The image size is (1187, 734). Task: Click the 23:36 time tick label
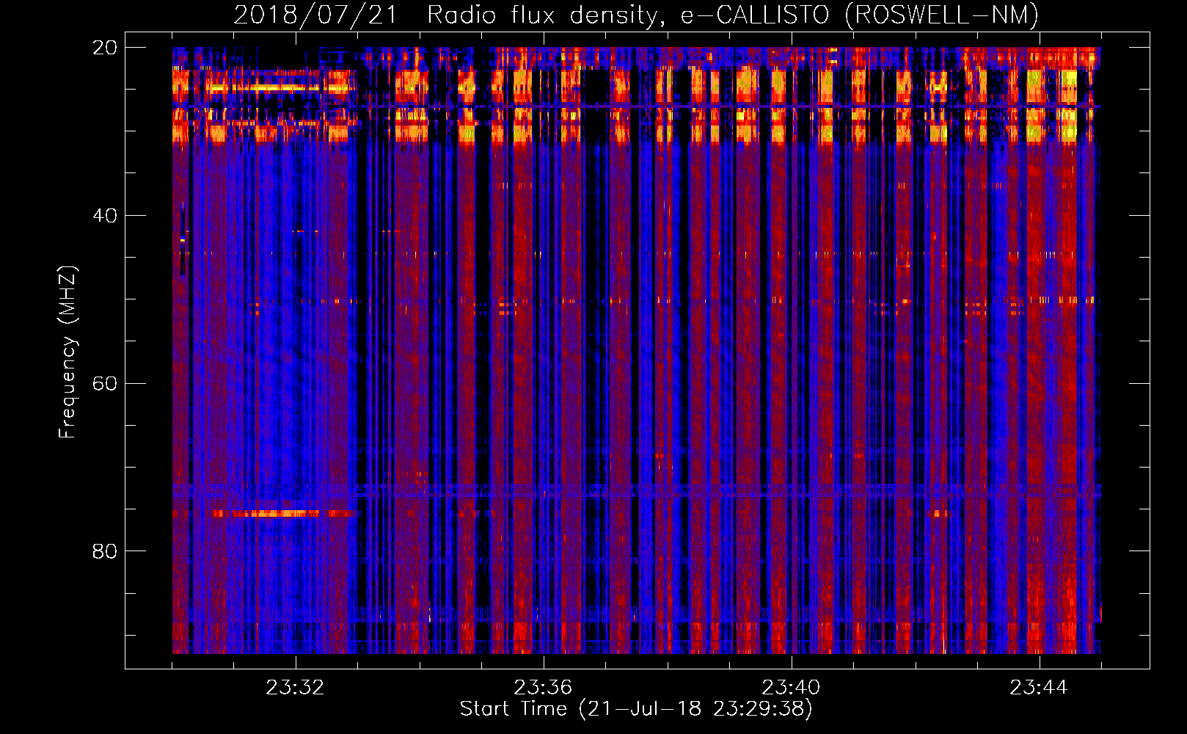[543, 688]
